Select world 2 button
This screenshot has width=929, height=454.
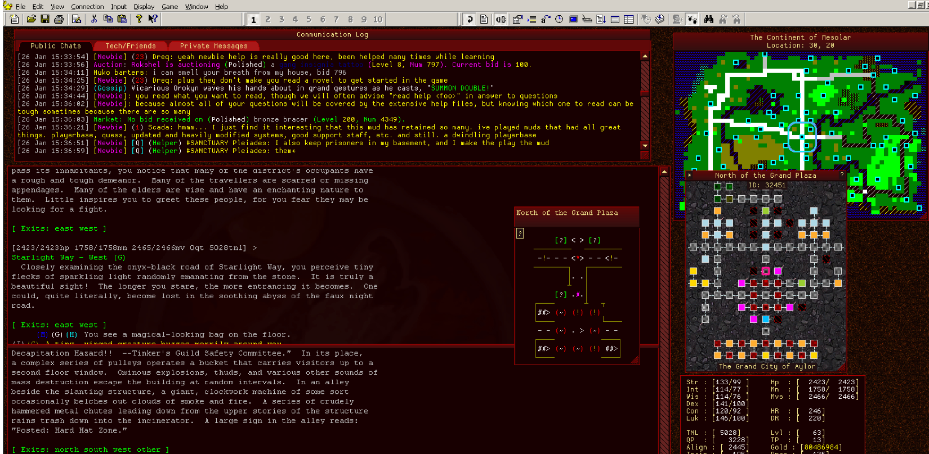267,20
